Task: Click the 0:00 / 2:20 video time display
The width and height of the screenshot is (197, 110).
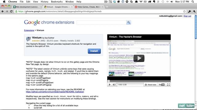Action: coord(123,85)
